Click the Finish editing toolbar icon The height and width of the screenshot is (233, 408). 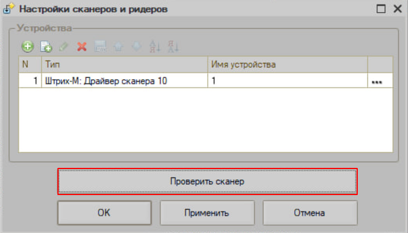point(100,47)
